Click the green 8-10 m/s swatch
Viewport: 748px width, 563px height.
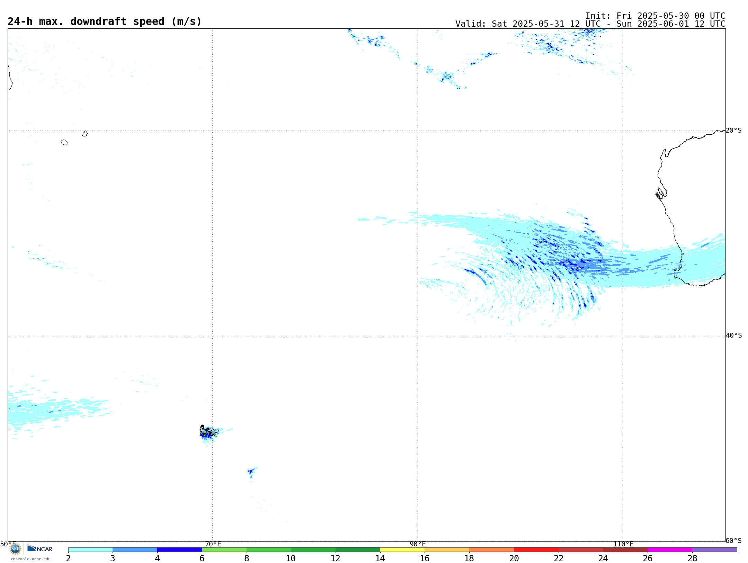(x=269, y=549)
